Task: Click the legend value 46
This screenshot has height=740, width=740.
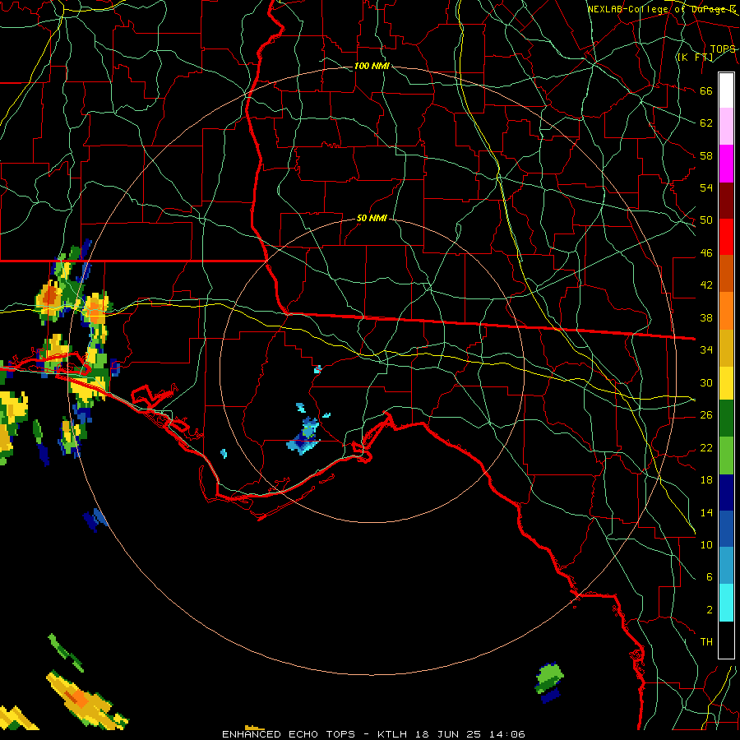Action: tap(706, 253)
